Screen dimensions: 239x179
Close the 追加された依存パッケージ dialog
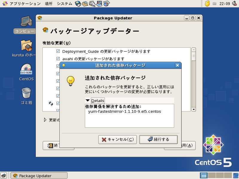point(177,65)
